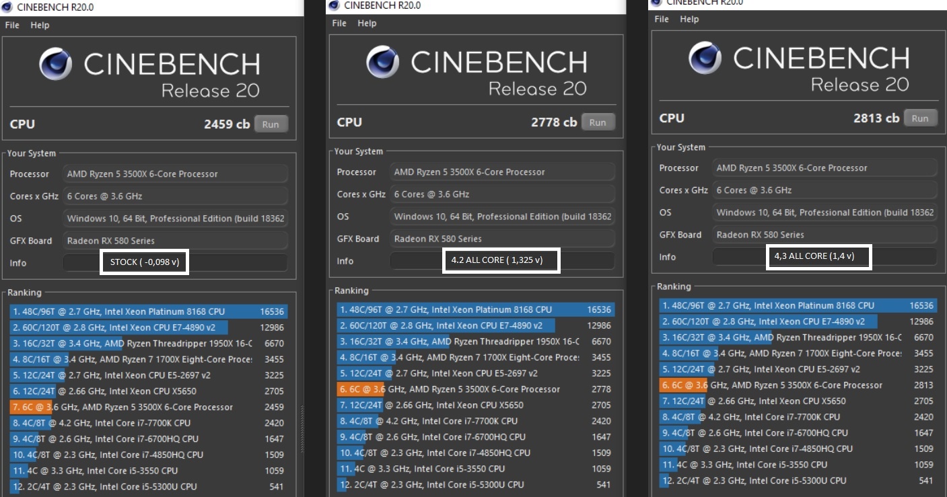Select the orange Ryzen 5 3500X row scoring 2778
Viewport: 947px width, 497px height.
coord(475,389)
